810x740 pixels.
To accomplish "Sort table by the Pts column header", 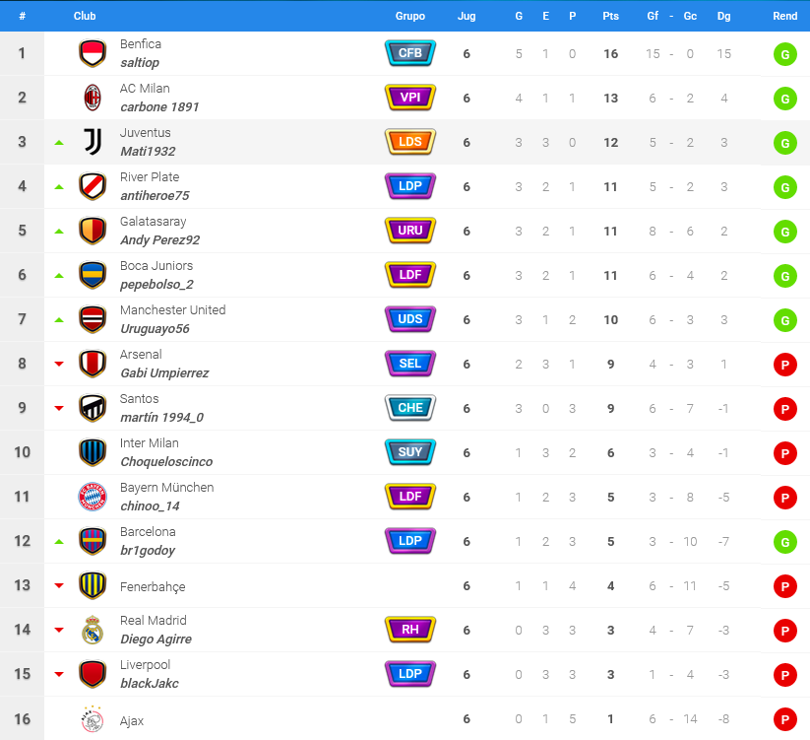I will point(610,16).
